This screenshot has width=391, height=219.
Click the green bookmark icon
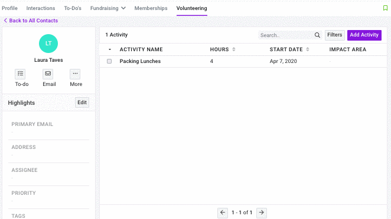[x=385, y=8]
